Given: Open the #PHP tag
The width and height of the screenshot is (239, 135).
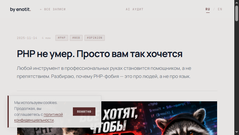Looking at the screenshot, I should point(62,38).
